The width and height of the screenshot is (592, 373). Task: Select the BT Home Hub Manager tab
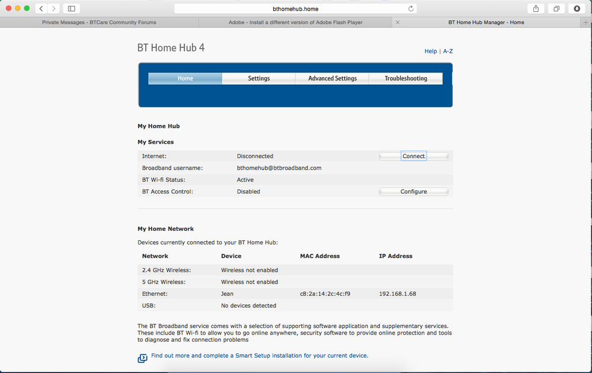coord(486,23)
